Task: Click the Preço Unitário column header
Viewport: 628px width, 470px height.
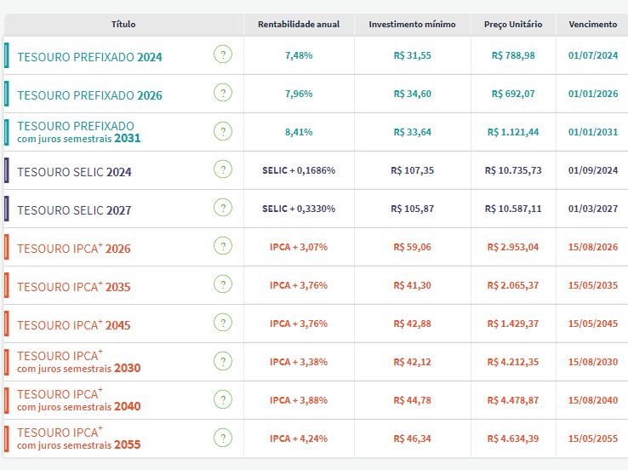Action: pos(512,25)
